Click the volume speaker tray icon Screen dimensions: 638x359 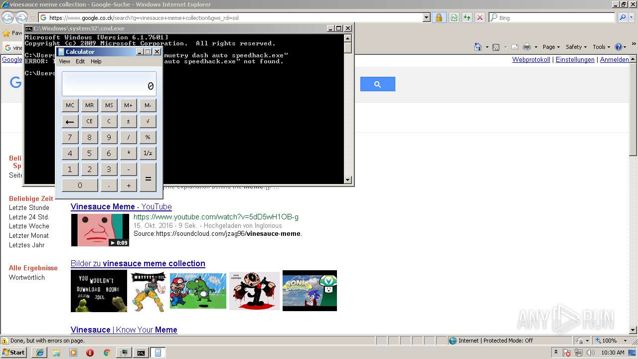tap(591, 353)
